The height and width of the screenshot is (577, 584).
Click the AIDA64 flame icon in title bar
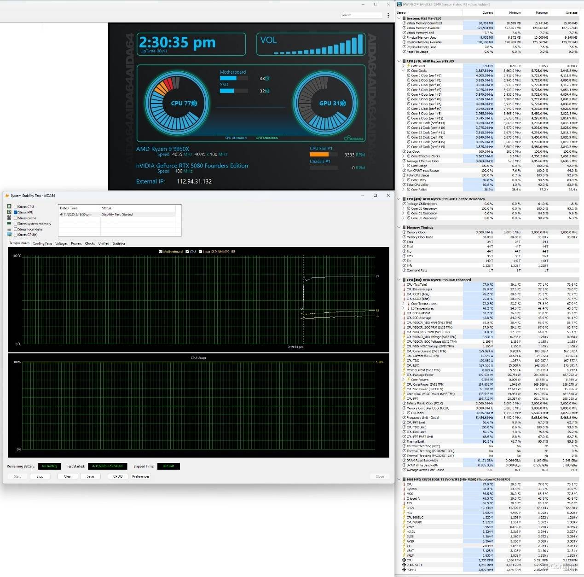[x=7, y=196]
